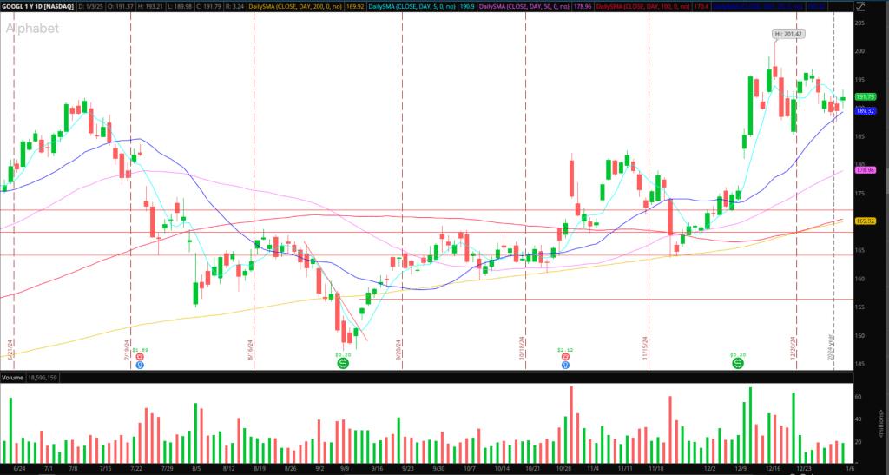Click the December $0.20 dividend amount
The height and width of the screenshot is (475, 889).
point(738,355)
